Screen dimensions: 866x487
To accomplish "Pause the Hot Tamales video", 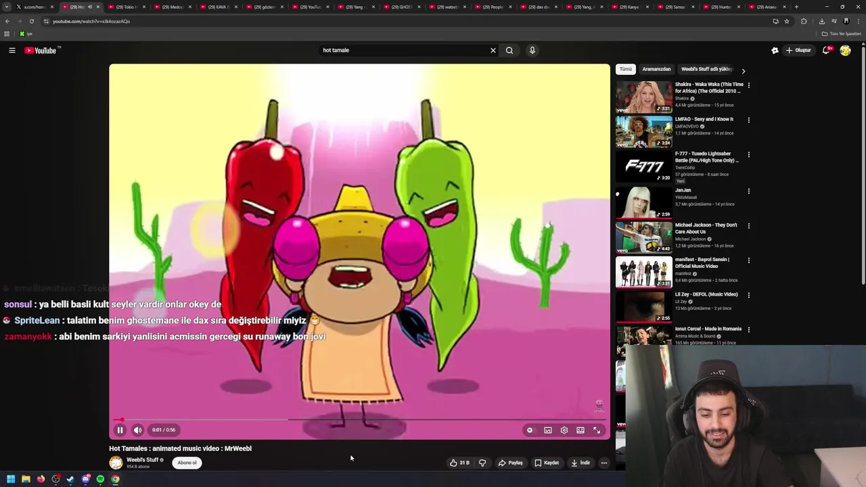I will 120,430.
